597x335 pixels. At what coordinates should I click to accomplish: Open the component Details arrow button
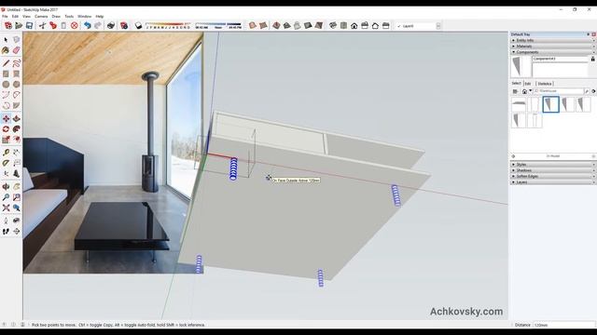[x=593, y=91]
